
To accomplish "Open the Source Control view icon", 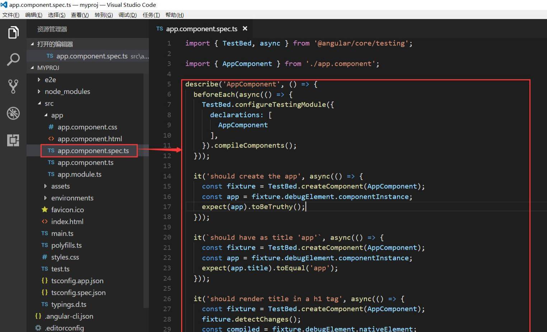I will pos(13,86).
